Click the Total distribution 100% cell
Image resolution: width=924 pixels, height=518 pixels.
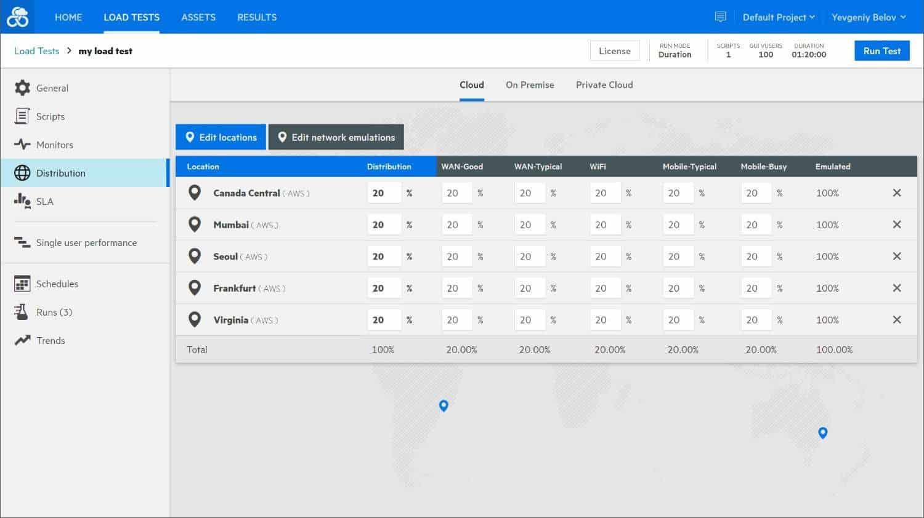(383, 349)
